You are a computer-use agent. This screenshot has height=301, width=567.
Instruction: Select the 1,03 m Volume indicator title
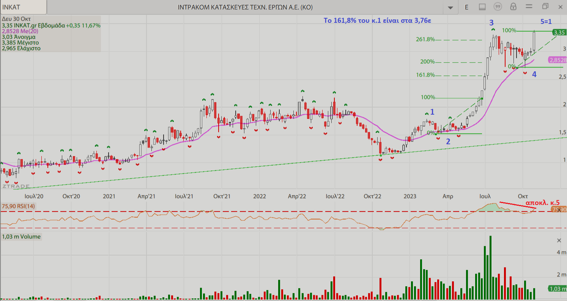coord(21,236)
